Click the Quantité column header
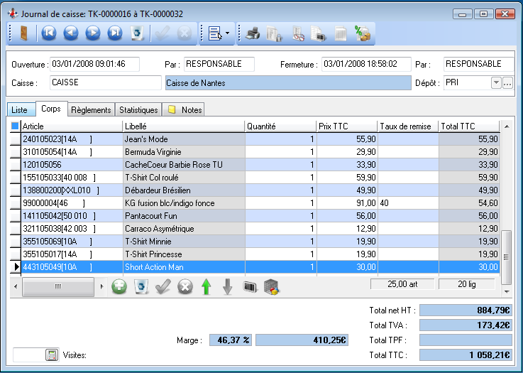Viewport: 523px width, 373px height. [280, 126]
